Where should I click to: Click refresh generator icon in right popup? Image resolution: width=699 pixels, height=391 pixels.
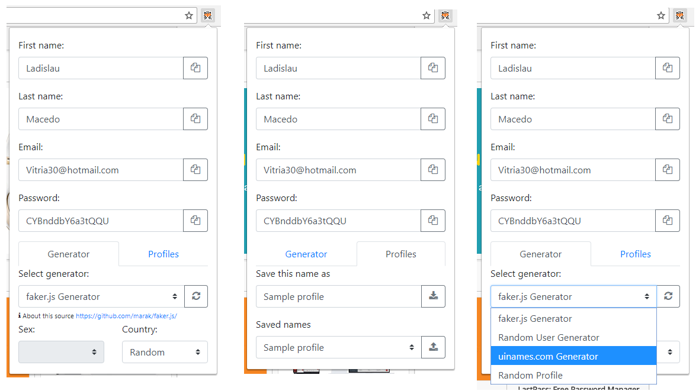[x=668, y=296]
